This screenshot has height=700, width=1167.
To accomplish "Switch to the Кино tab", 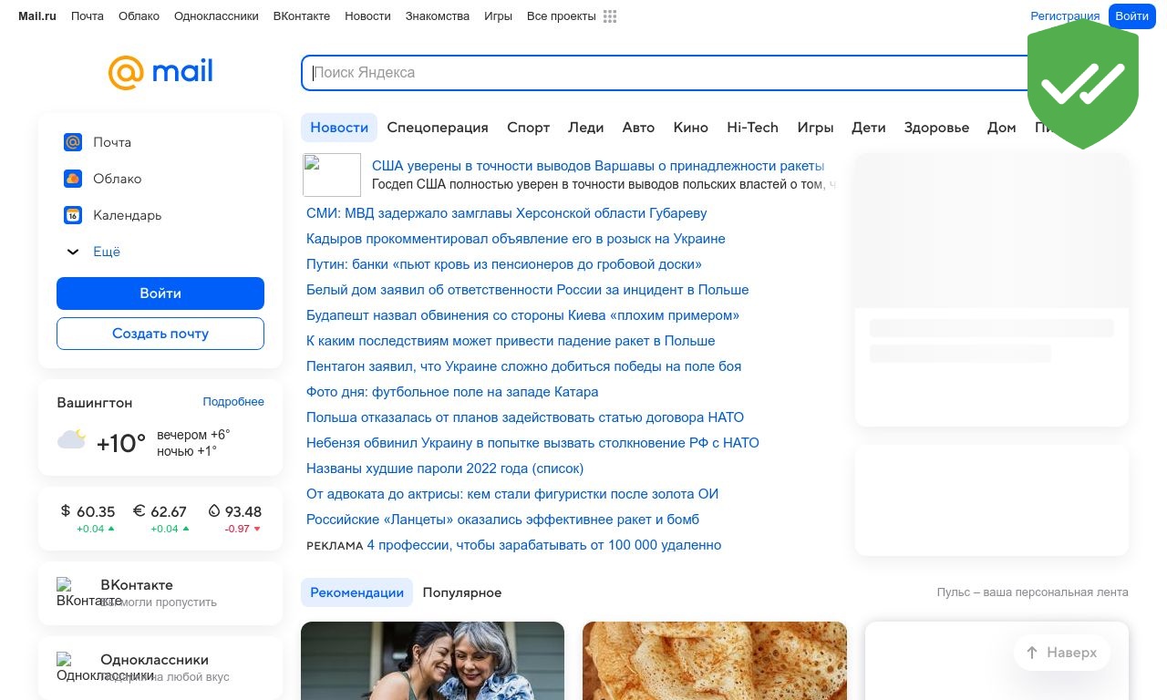I will 691,128.
